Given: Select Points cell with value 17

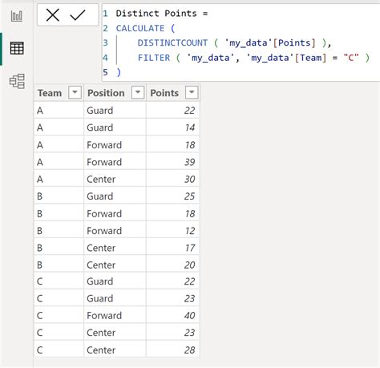Looking at the screenshot, I should (x=173, y=248).
